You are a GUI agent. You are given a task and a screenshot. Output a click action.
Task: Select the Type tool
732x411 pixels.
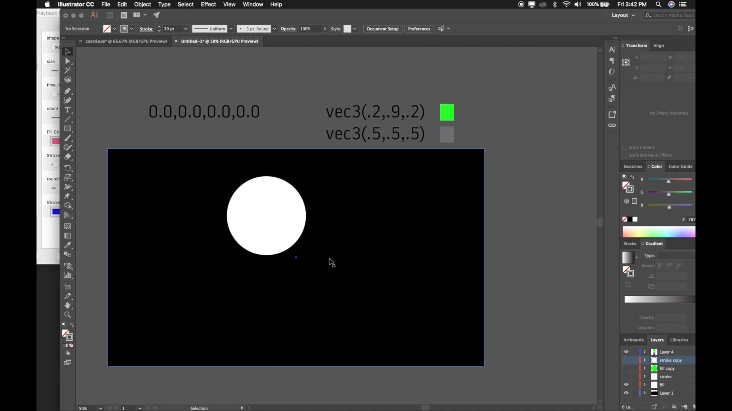click(x=67, y=110)
